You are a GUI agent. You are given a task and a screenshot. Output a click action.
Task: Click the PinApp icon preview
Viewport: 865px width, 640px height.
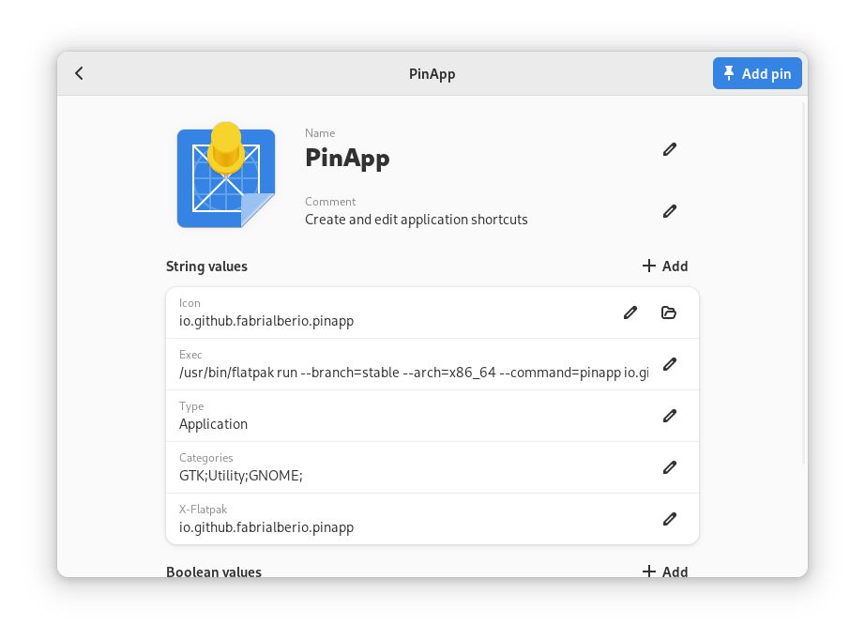(x=225, y=176)
